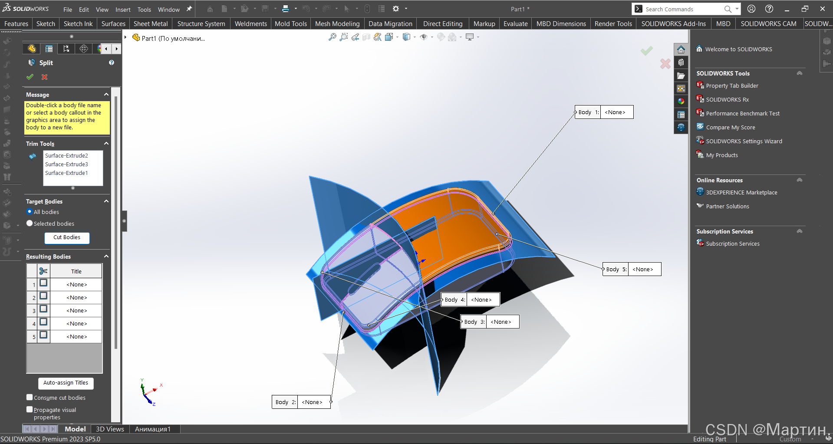Cancel the Split feature with the red X
Screen dimensions: 833x444
pyautogui.click(x=44, y=77)
